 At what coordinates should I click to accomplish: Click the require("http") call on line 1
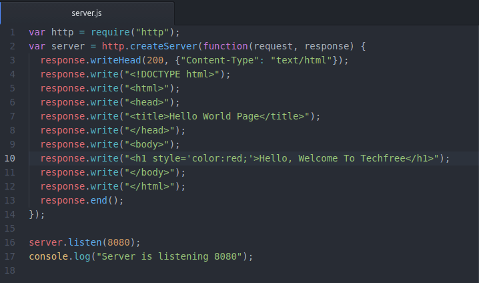tap(133, 32)
